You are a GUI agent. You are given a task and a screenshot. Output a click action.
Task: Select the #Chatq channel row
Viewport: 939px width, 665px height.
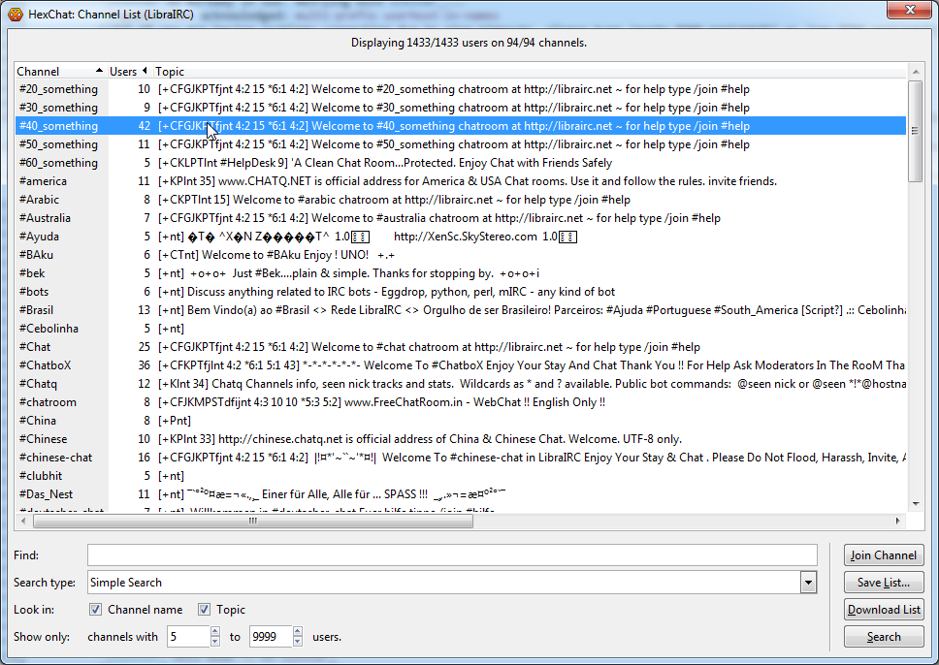tap(39, 384)
